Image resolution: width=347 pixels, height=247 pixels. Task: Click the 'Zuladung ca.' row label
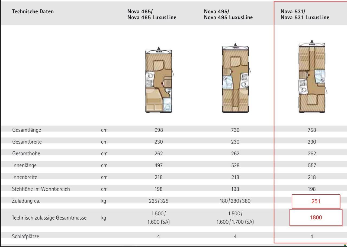point(26,201)
